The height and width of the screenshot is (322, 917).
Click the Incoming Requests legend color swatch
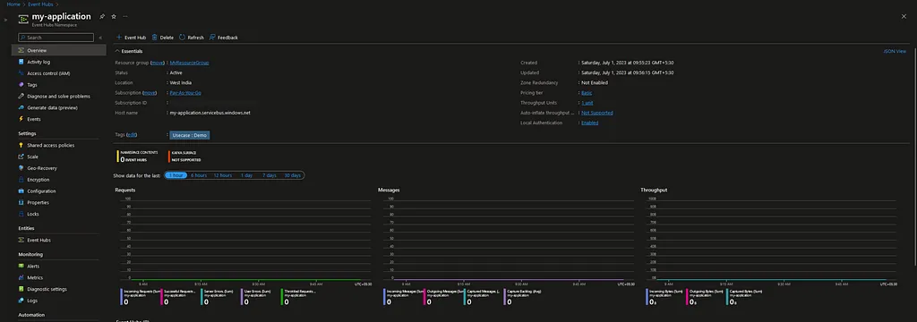click(121, 297)
